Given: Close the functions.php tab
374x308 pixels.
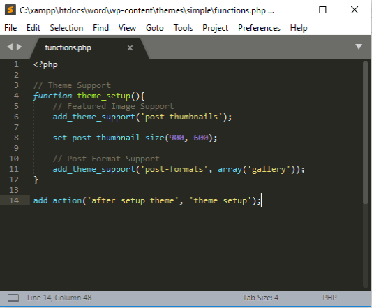Looking at the screenshot, I should point(130,48).
